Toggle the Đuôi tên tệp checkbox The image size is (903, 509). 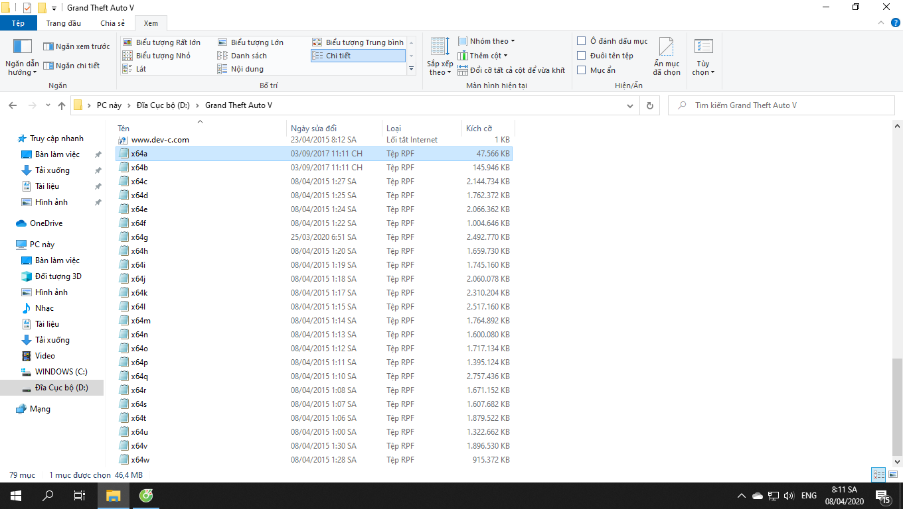click(582, 56)
